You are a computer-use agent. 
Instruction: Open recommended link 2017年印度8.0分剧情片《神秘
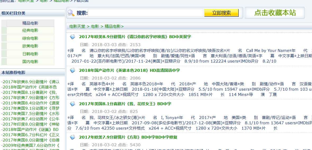coord(31,124)
